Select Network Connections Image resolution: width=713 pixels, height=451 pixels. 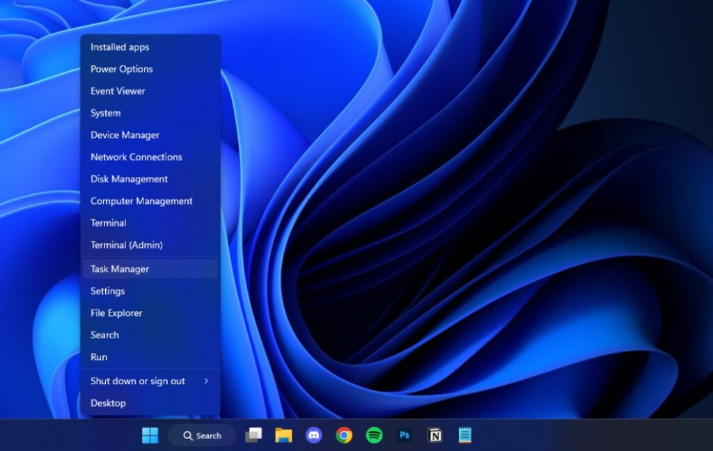coord(150,157)
